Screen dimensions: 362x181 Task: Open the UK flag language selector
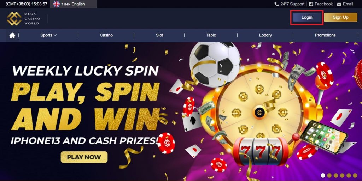[x=57, y=4]
